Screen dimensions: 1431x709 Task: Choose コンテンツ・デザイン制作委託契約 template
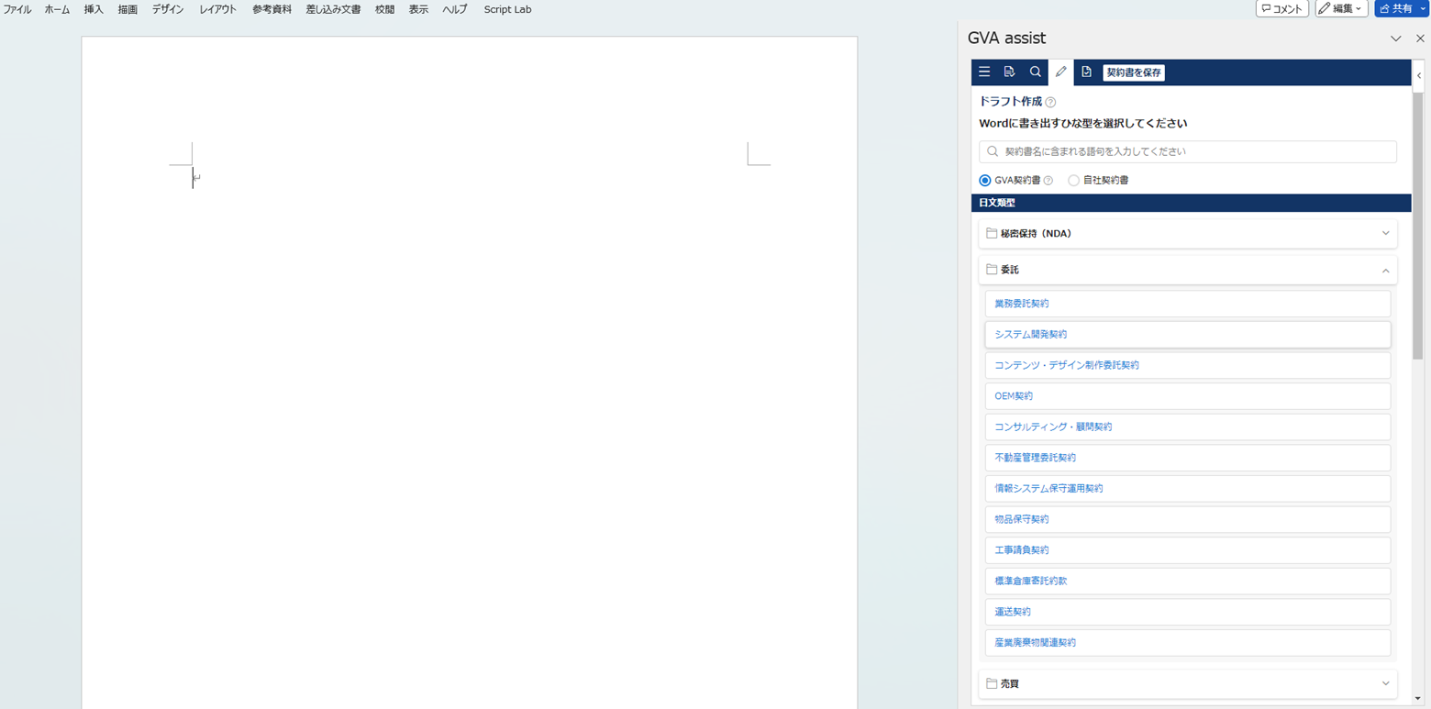1188,365
